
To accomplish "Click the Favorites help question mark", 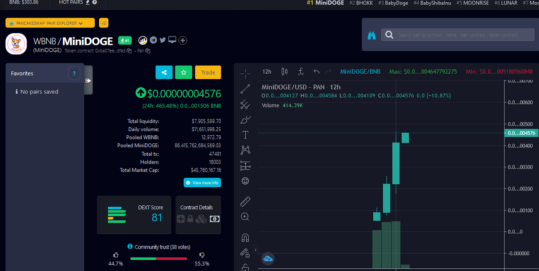I will pos(74,73).
